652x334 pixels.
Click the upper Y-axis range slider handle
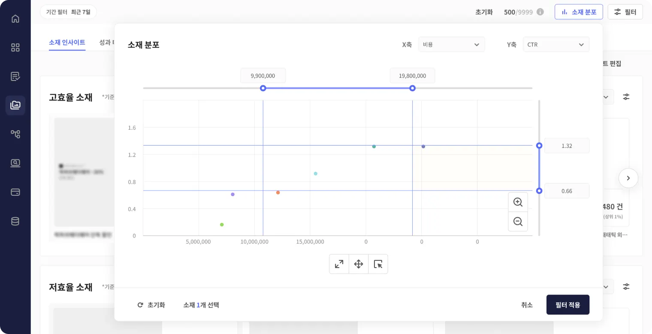(539, 146)
